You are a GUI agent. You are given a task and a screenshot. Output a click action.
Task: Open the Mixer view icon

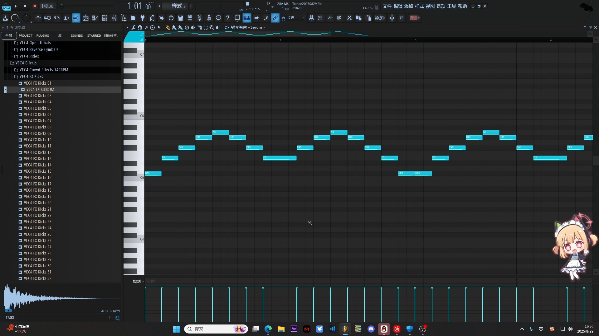click(x=114, y=18)
